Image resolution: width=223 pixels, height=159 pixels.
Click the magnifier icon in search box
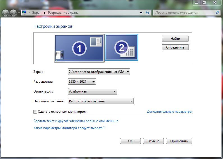click(x=217, y=13)
